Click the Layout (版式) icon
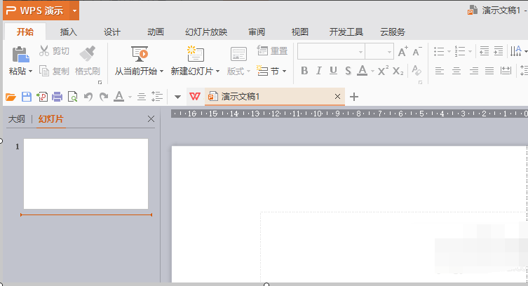528x286 pixels. pyautogui.click(x=238, y=54)
